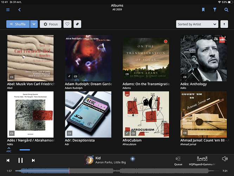This screenshot has height=176, width=234.
Task: Click the now playing title Kid
Action: [x=98, y=158]
